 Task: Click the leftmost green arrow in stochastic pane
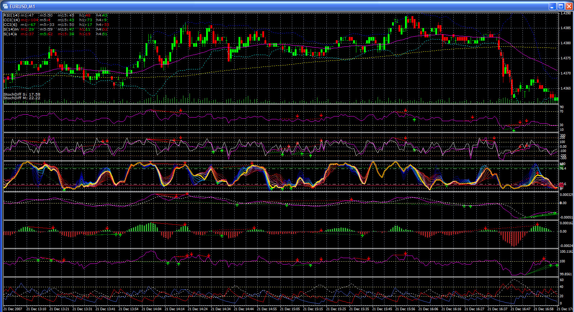[x=64, y=189]
